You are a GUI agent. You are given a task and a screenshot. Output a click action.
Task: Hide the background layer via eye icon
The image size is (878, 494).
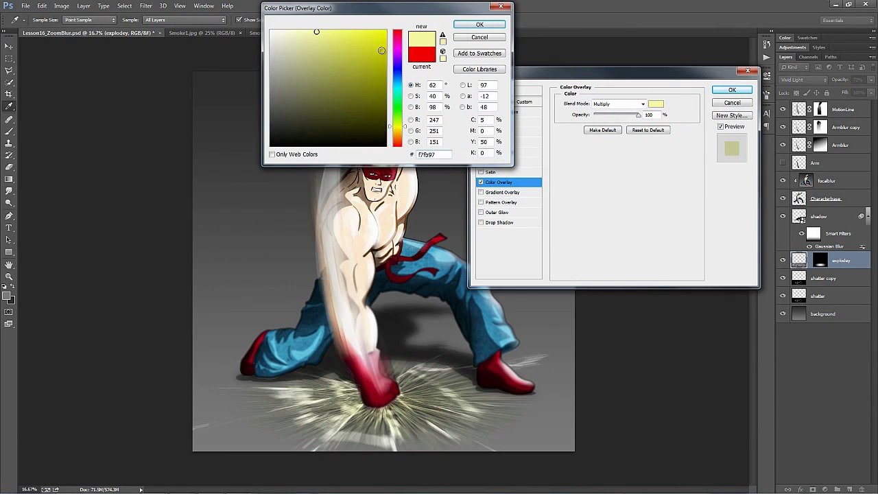(783, 314)
